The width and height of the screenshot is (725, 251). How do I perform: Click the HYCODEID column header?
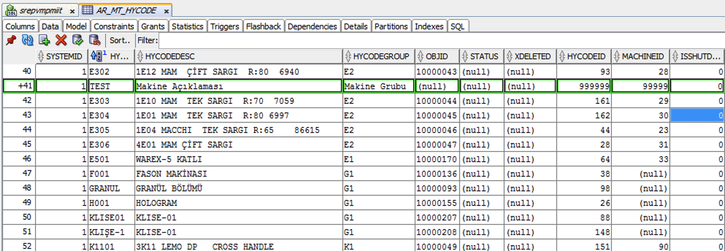pos(584,57)
